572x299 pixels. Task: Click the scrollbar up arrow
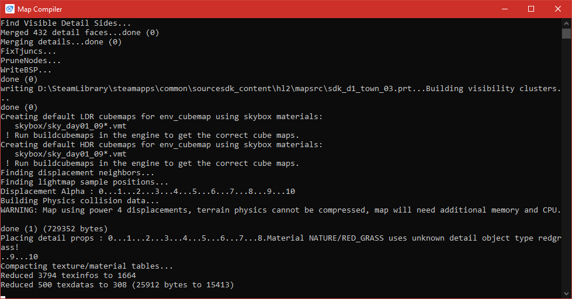tap(566, 23)
